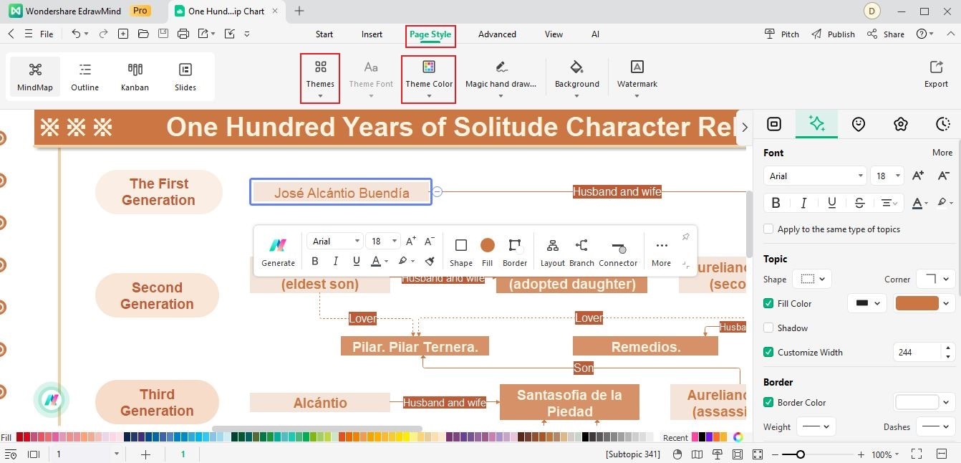Open the AI tab
The height and width of the screenshot is (463, 961).
point(595,34)
